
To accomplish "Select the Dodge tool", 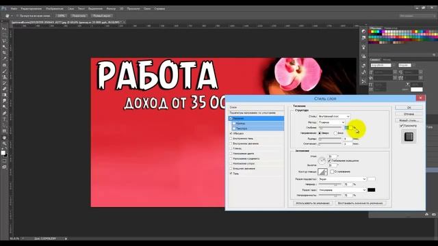I will [4, 107].
